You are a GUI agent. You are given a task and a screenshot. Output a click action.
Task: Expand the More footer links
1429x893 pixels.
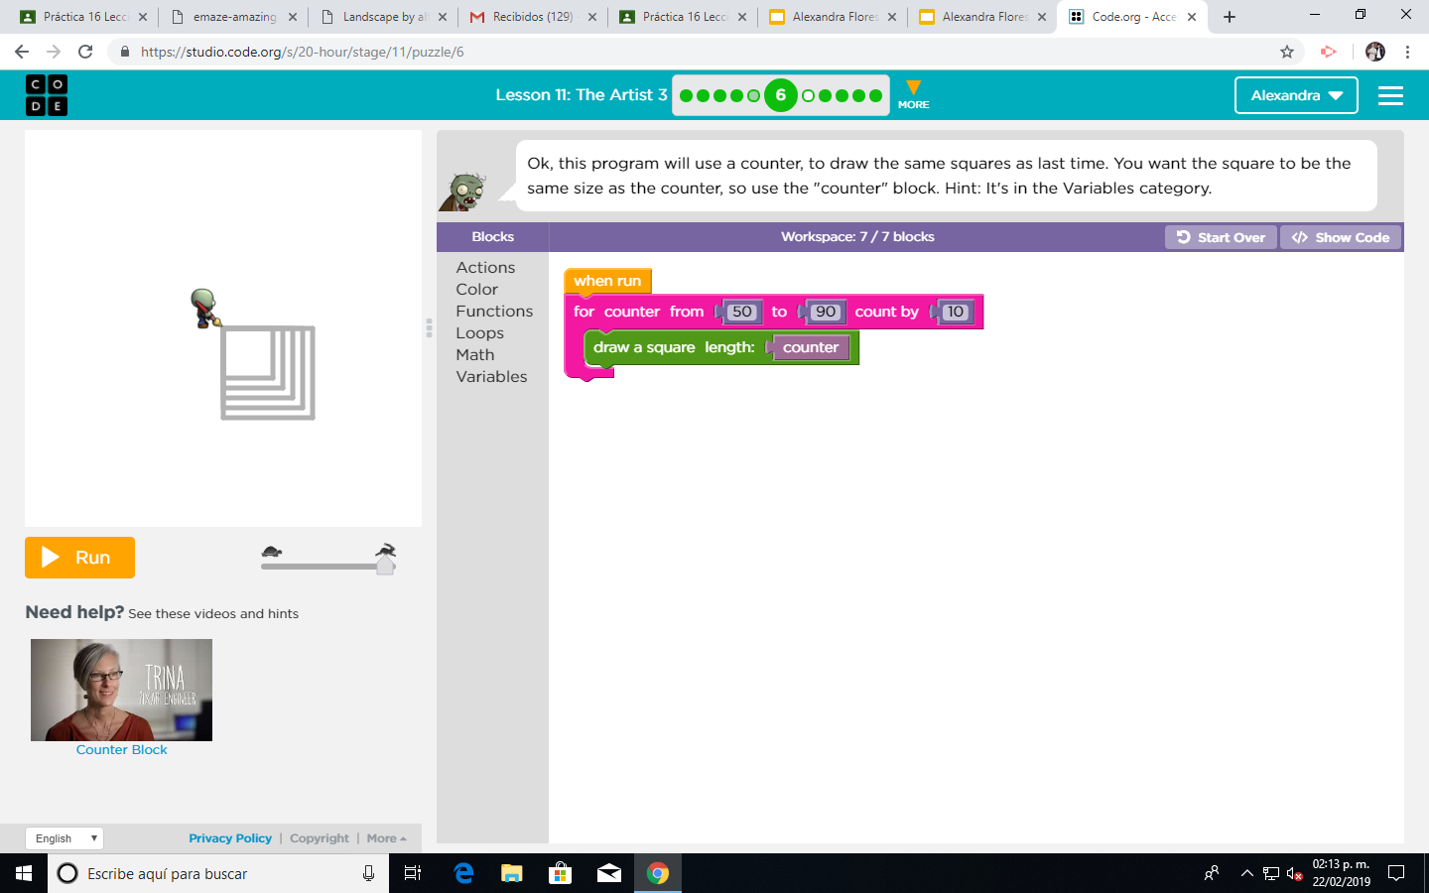coord(386,838)
